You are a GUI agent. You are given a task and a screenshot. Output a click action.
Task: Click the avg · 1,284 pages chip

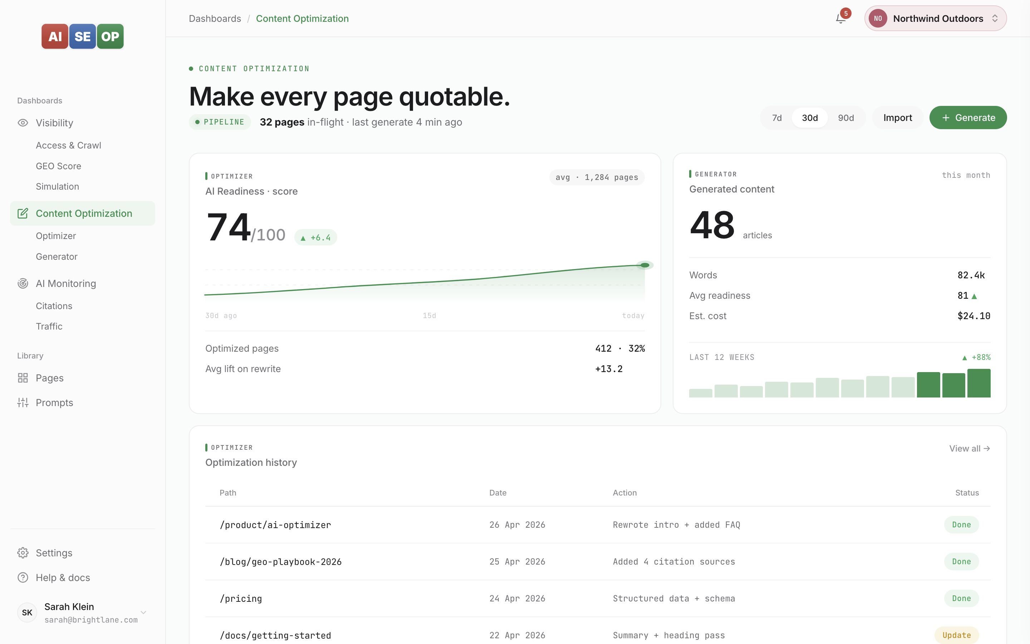(597, 177)
